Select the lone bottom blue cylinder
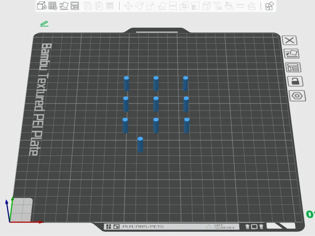 tap(140, 144)
